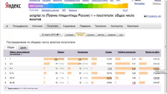The image size is (167, 94).
Task: Click the Яндекс logo
Action: click(13, 5)
